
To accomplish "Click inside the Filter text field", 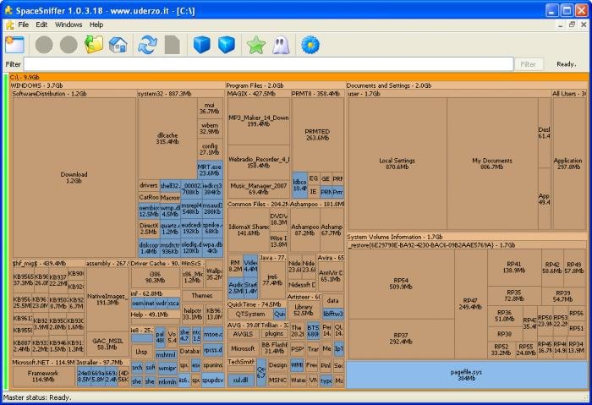I will 267,64.
